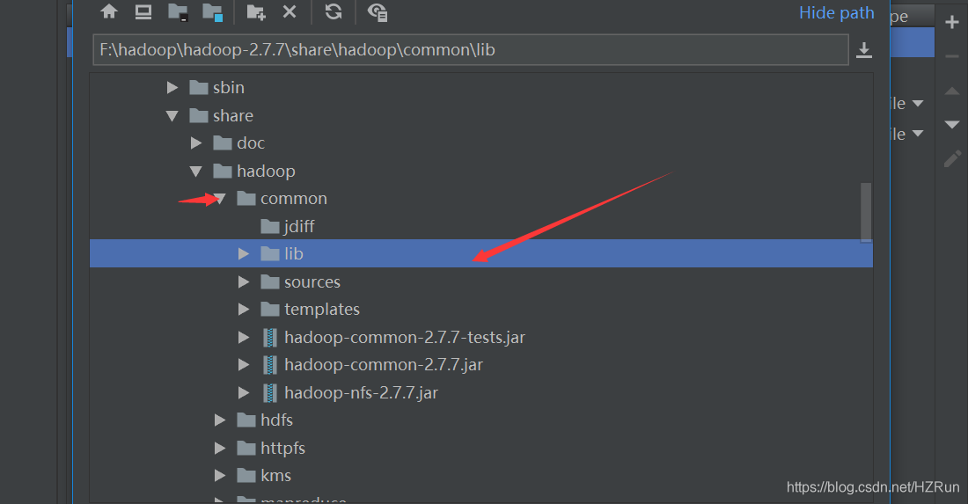This screenshot has width=968, height=504.
Task: Select the Project directory icon
Action: coord(178,12)
